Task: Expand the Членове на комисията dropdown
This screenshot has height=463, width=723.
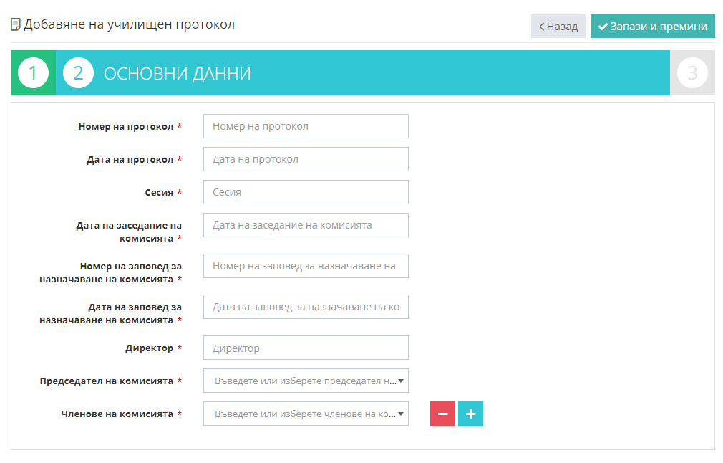Action: [306, 414]
